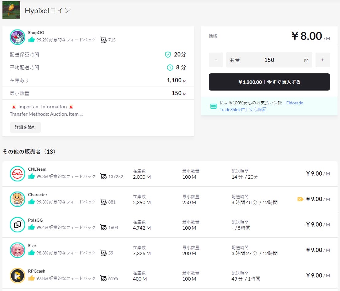Click the TradeShield guarantee money icon
The width and height of the screenshot is (340, 291).
[213, 106]
